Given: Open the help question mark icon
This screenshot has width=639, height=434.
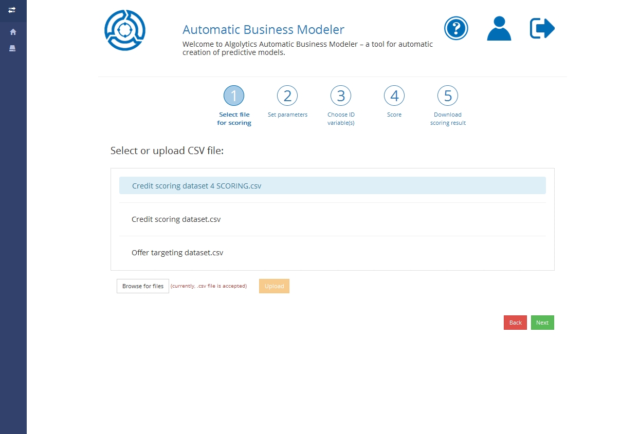Looking at the screenshot, I should click(456, 28).
